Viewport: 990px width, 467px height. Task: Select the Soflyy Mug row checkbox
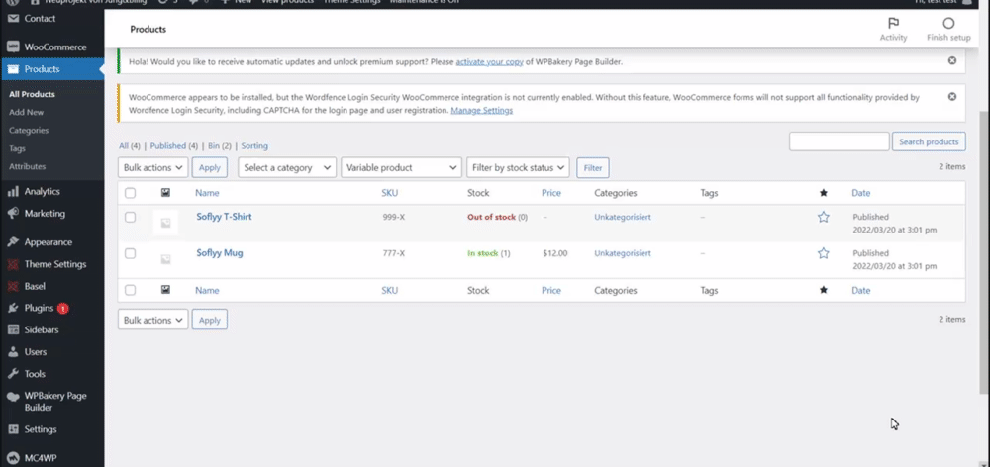130,253
